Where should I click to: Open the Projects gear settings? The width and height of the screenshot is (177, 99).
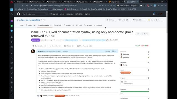tap(148, 78)
